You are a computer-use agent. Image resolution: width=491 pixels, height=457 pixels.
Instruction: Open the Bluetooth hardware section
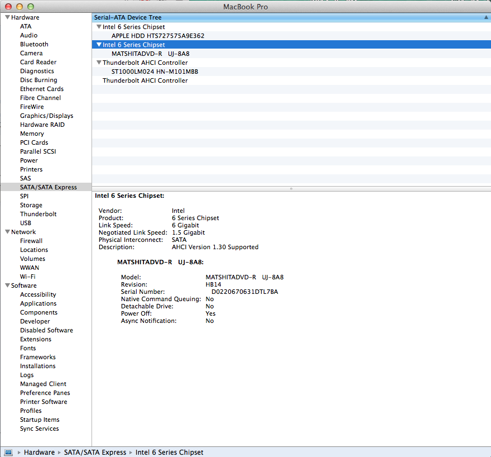pyautogui.click(x=34, y=44)
